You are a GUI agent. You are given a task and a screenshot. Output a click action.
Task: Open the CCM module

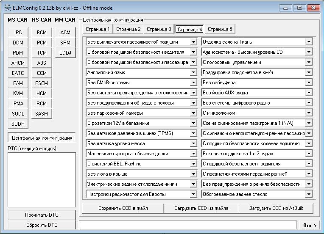(x=42, y=73)
